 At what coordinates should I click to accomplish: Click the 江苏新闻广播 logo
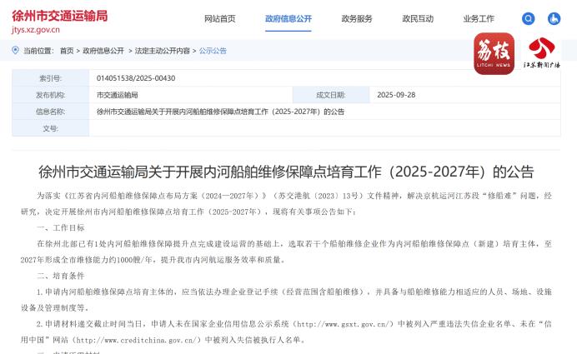coord(541,53)
